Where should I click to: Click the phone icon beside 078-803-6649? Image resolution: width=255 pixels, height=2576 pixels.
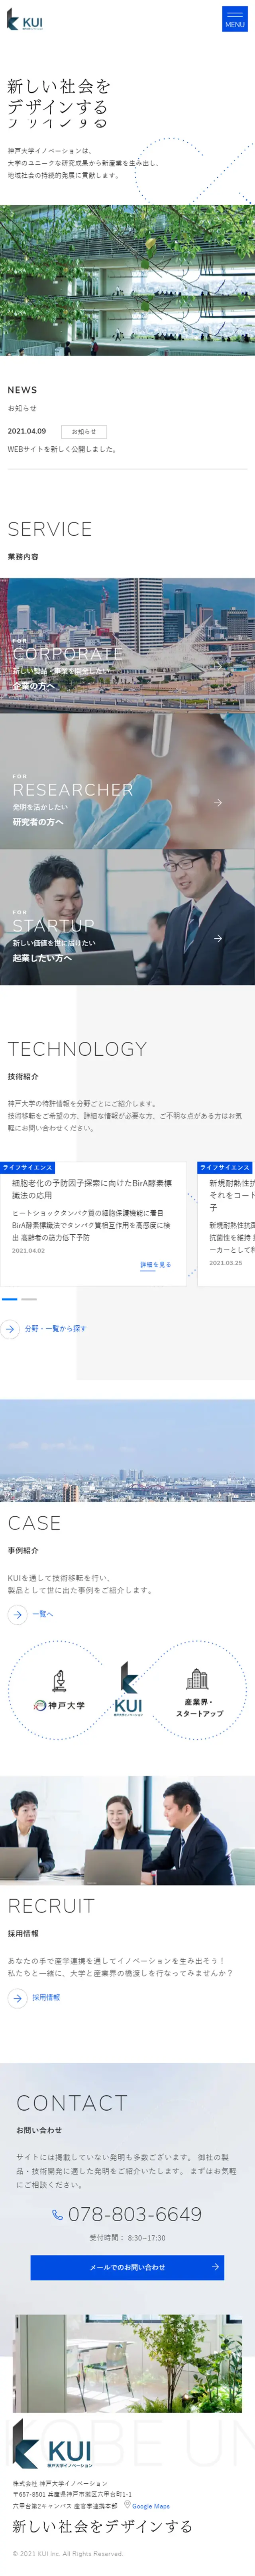58,2215
